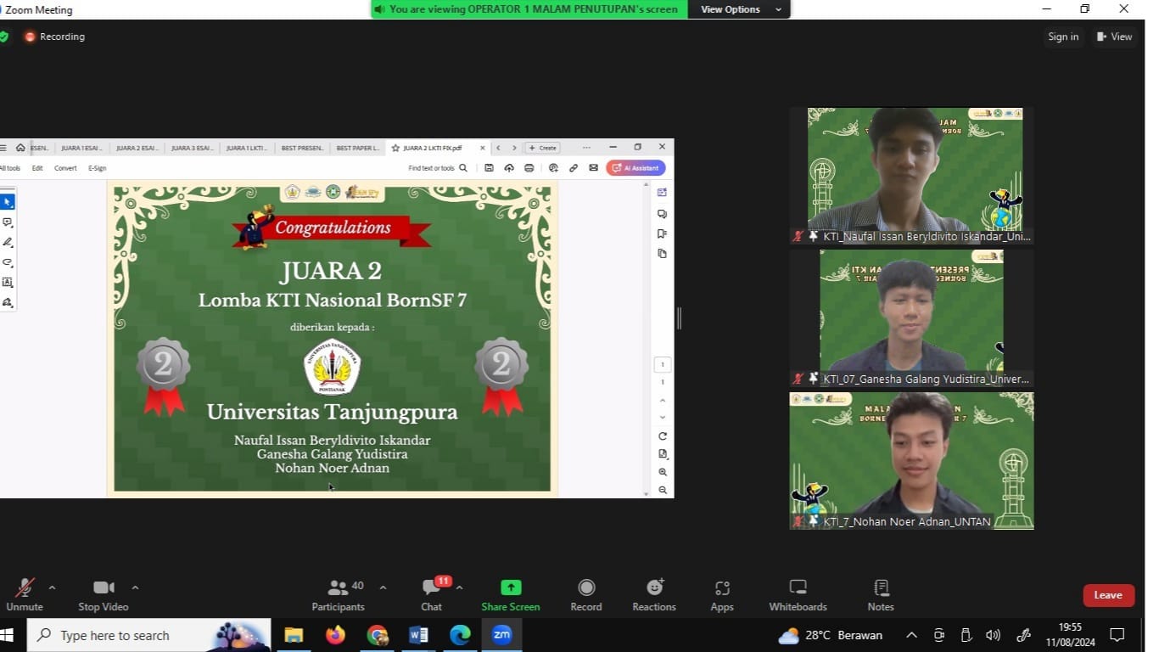Unmute the microphone
This screenshot has width=1159, height=652.
pos(25,594)
